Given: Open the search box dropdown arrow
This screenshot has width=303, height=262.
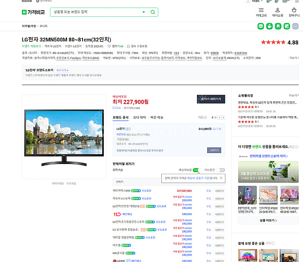Looking at the screenshot, I should click(144, 12).
